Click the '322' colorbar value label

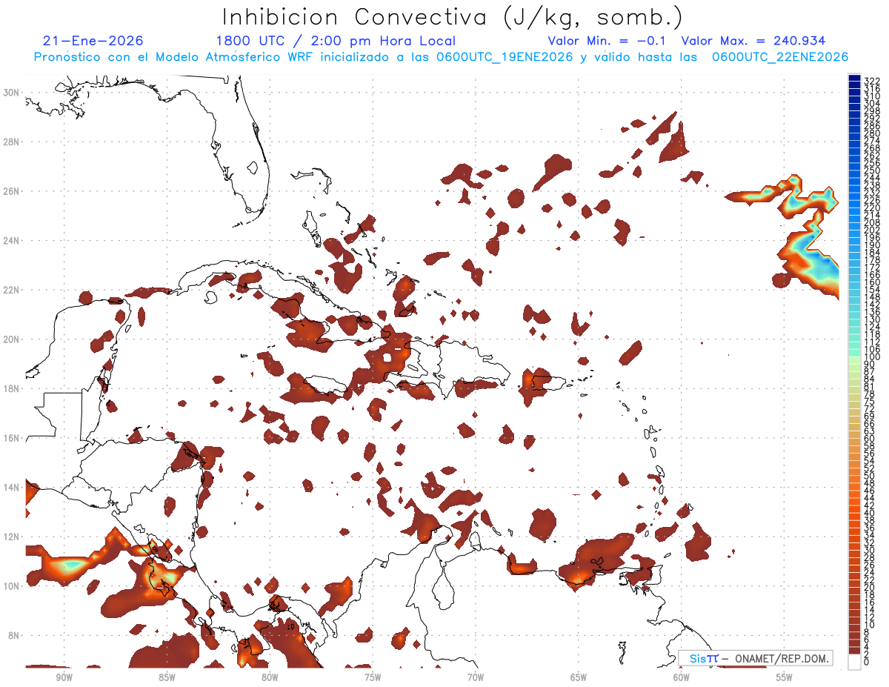coord(872,80)
